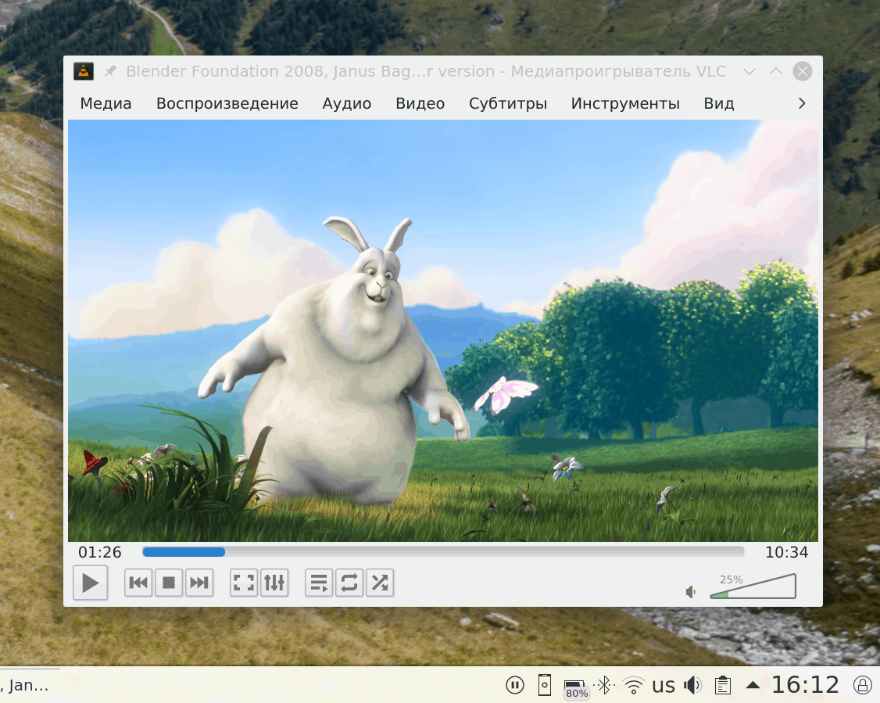Close the VLC window
The image size is (880, 703).
click(803, 71)
